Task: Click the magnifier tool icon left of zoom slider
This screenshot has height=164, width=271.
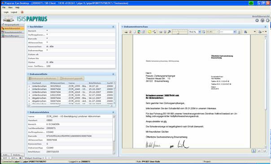Action: pyautogui.click(x=169, y=32)
